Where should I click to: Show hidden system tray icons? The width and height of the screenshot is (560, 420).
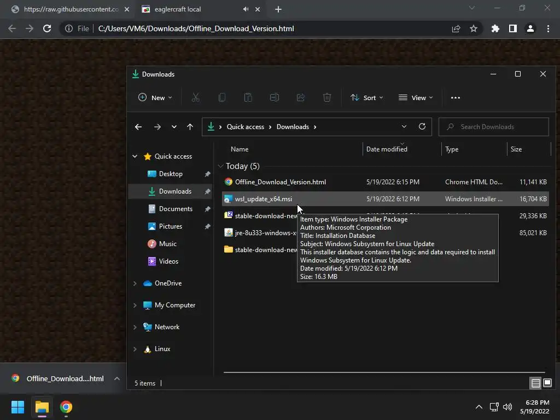click(x=479, y=407)
